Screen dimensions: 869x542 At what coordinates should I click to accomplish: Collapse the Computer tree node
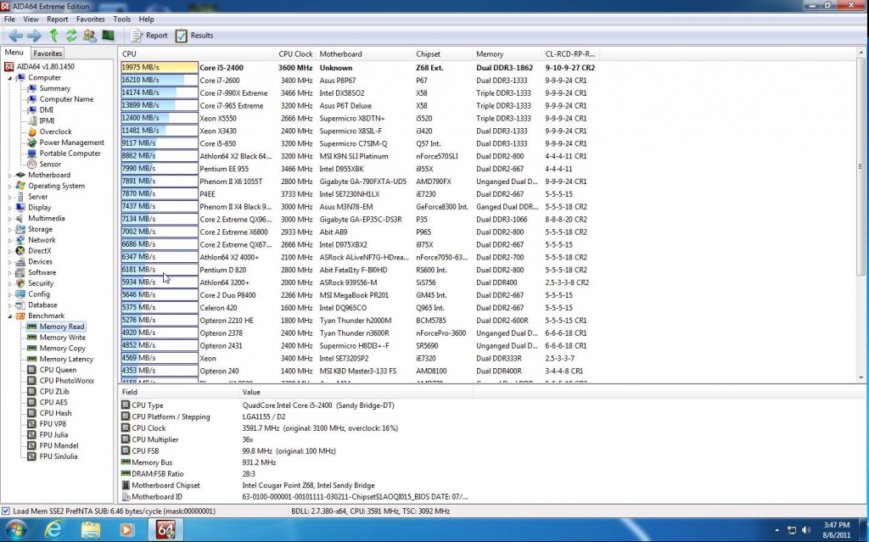pos(10,77)
